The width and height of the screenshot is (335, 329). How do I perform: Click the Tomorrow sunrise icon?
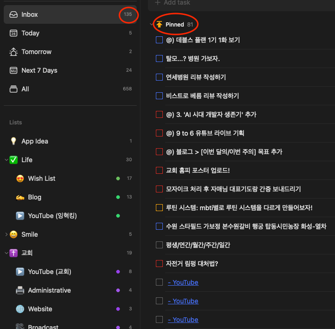tap(14, 52)
